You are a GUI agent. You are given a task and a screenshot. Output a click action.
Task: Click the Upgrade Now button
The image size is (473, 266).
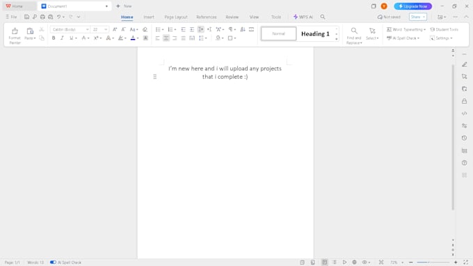(x=412, y=6)
